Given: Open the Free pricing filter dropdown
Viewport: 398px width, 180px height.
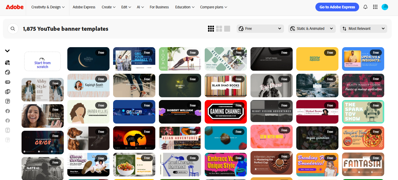Looking at the screenshot, I should point(260,28).
